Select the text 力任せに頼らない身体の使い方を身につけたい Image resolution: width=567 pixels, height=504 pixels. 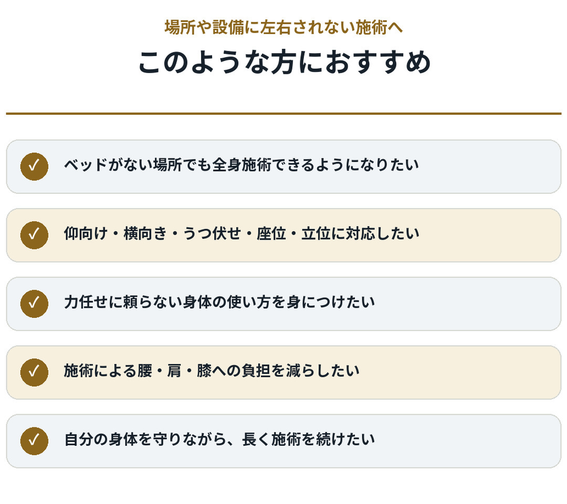219,303
